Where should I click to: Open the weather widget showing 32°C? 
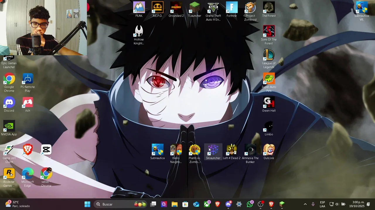18,204
